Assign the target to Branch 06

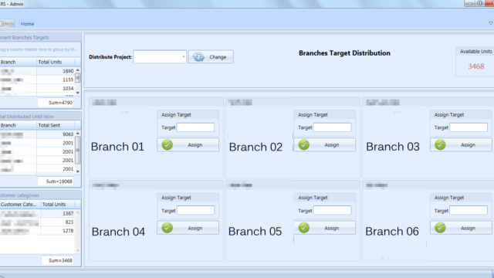click(461, 228)
